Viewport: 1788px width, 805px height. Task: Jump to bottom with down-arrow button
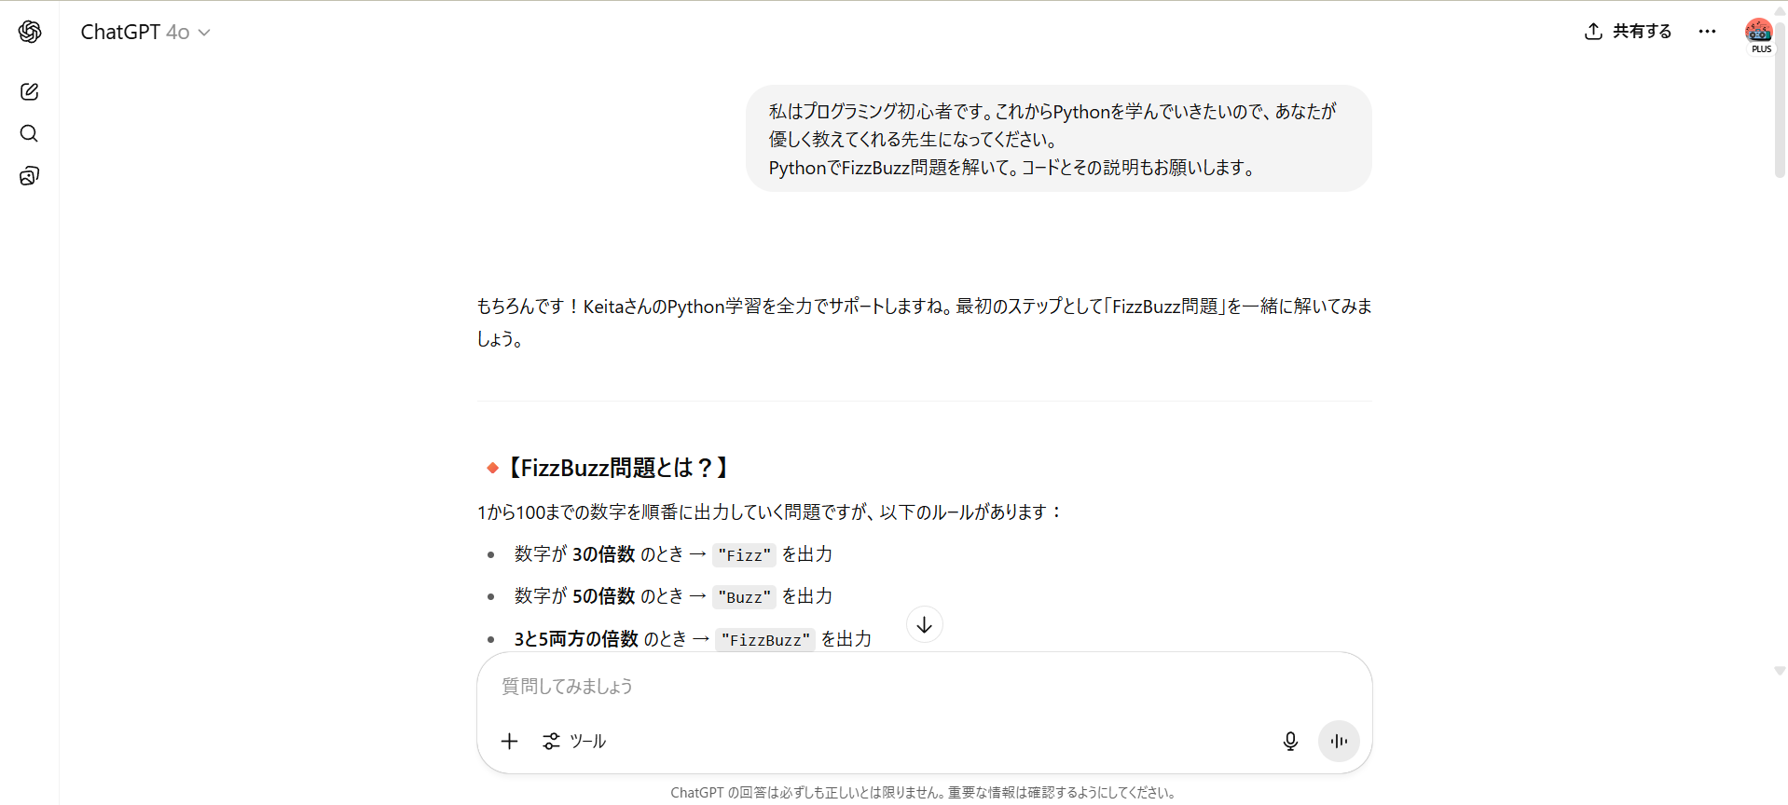click(x=924, y=624)
